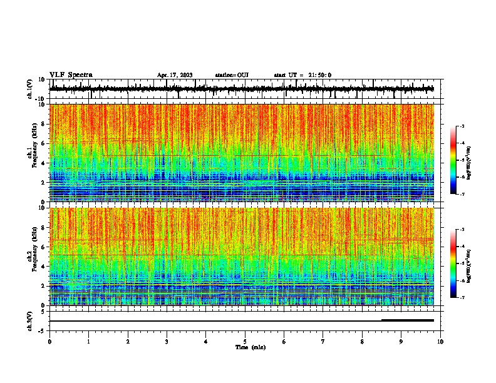Click the ch.2 spectrogram color scale bar
Viewport: 496px width, 383px height.
(453, 263)
